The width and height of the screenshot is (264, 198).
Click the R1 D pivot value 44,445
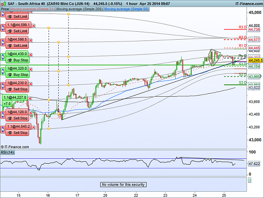[254, 48]
